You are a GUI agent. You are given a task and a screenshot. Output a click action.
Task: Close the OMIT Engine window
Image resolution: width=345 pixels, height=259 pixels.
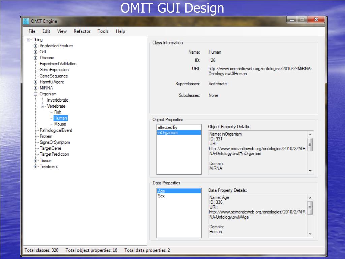(316, 20)
